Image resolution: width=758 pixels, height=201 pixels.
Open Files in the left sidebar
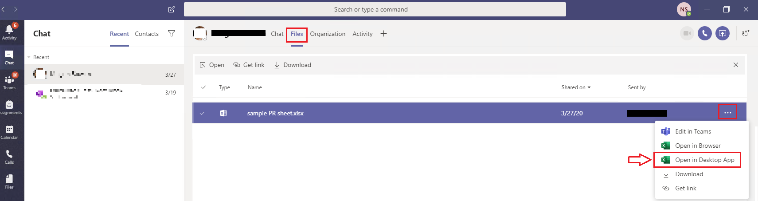point(9,181)
